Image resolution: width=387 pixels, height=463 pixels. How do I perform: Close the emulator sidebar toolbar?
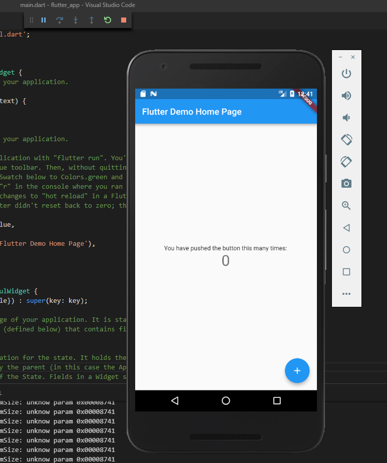pyautogui.click(x=353, y=57)
